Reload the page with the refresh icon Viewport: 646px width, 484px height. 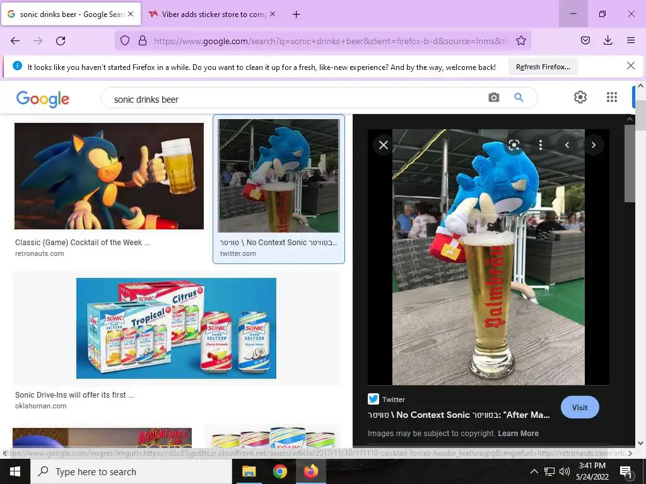(61, 41)
